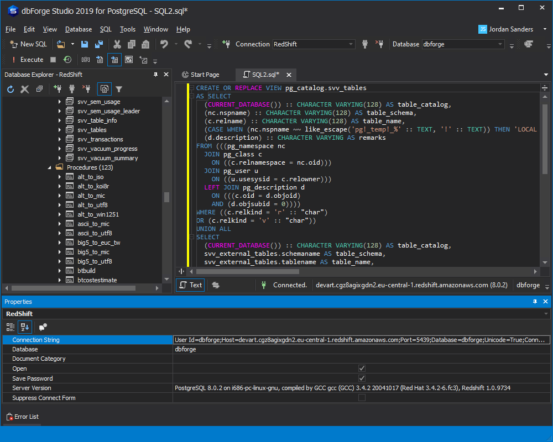Click the green refresh icon beside the stop icon
Viewport: 553px width, 442px height.
67,60
